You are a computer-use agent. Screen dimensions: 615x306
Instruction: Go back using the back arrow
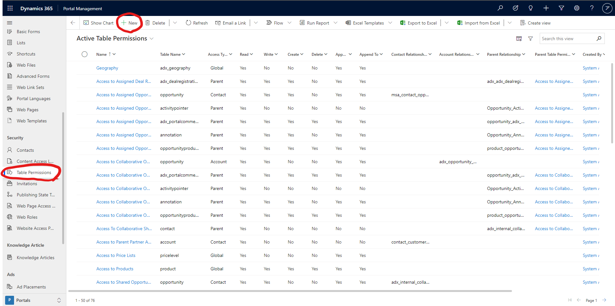tap(73, 23)
